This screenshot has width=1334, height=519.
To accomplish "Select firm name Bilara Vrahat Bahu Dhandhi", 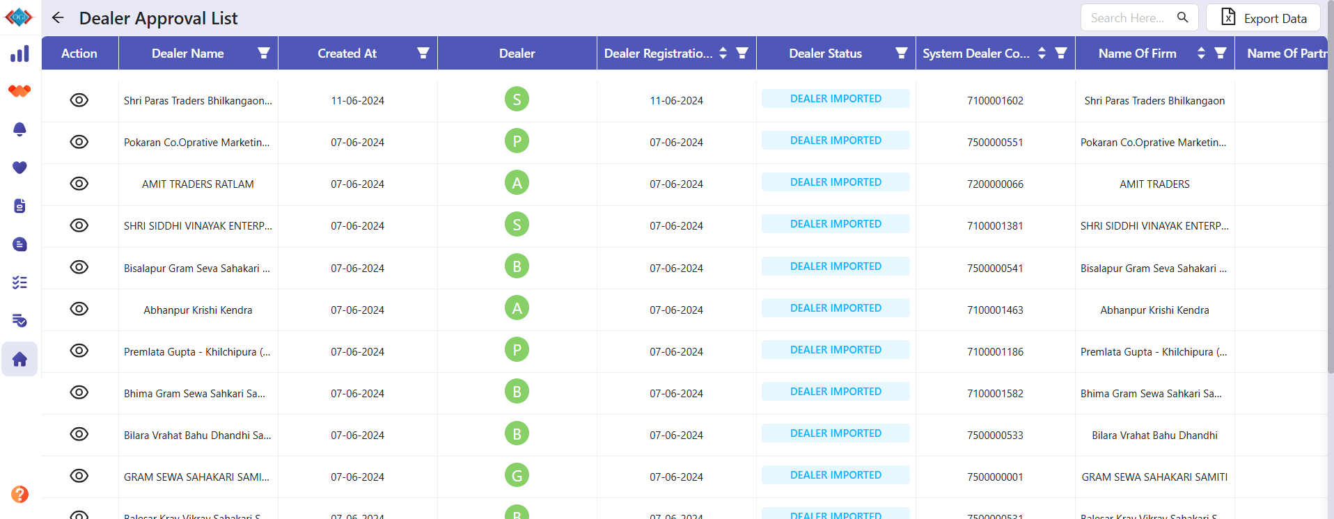I will (1154, 436).
